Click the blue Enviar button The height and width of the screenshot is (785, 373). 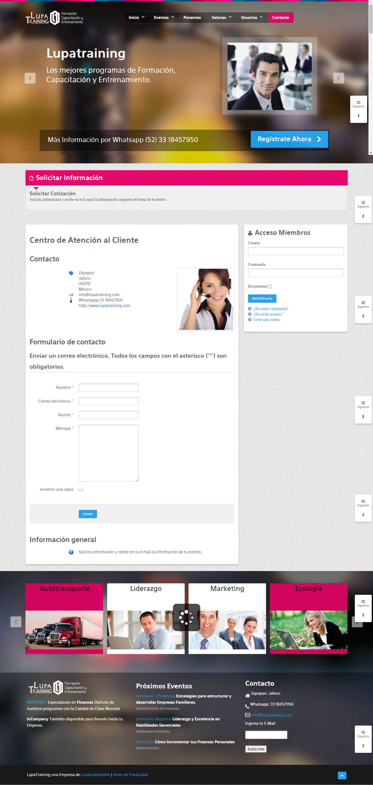tap(88, 514)
